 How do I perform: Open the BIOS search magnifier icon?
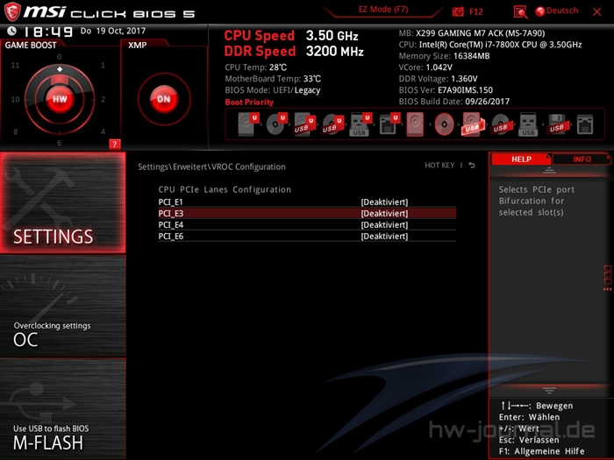tap(520, 11)
